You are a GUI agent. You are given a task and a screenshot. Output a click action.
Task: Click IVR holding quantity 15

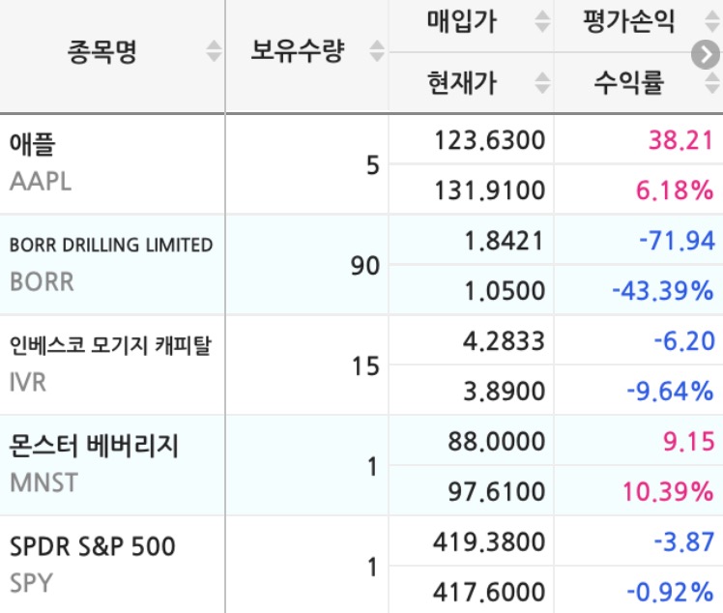click(366, 366)
